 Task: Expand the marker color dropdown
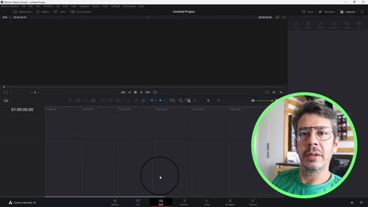point(164,101)
